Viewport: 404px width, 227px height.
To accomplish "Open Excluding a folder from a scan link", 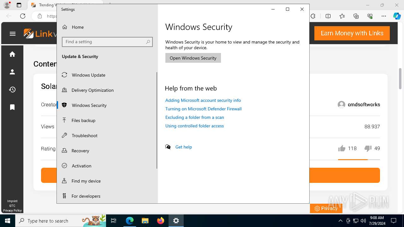I will tap(194, 117).
